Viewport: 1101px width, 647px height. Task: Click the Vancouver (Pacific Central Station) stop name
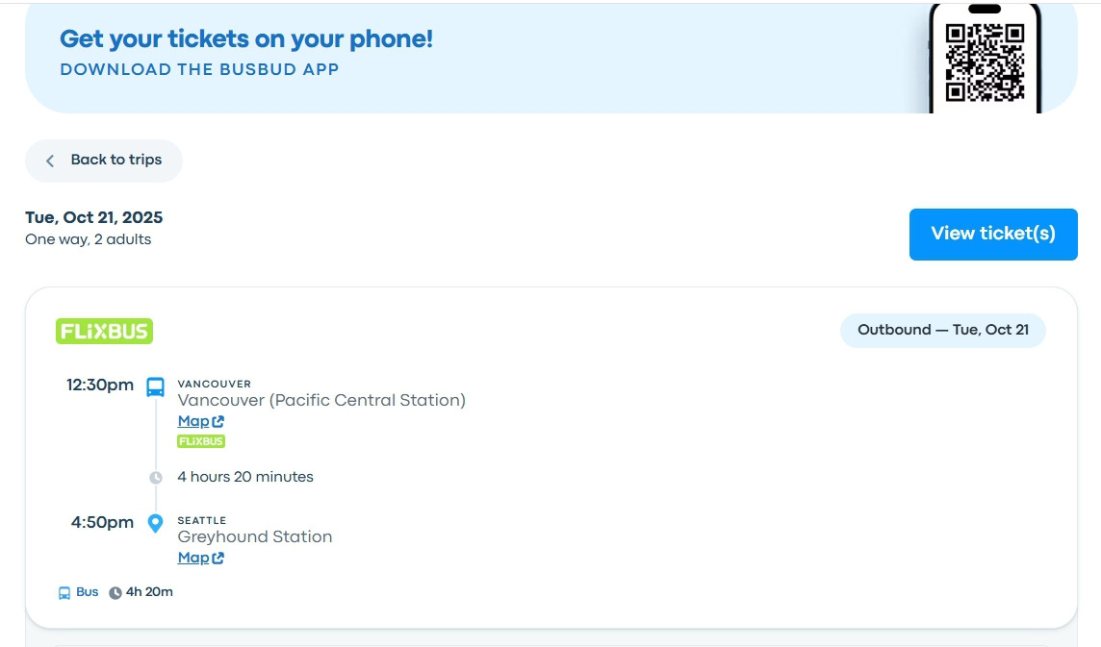click(x=321, y=400)
